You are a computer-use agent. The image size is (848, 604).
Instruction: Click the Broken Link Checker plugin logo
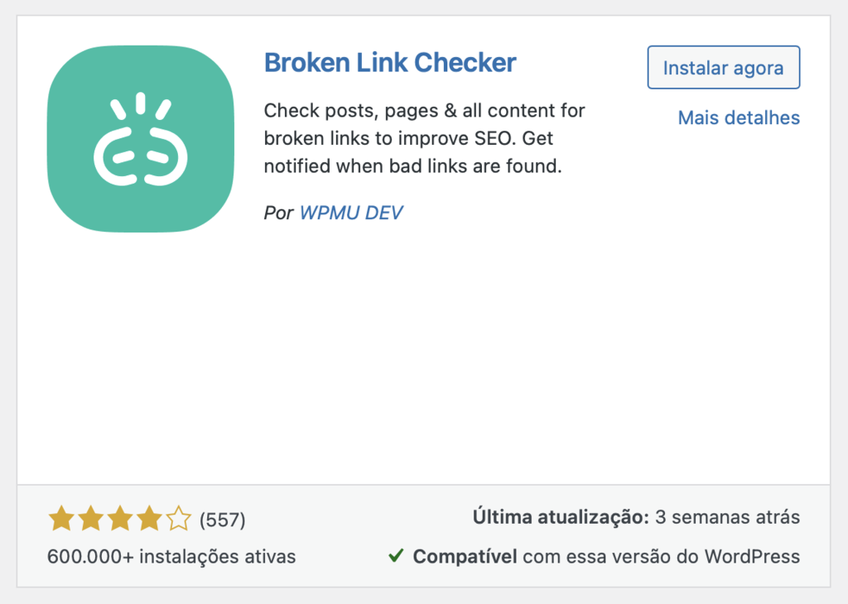coord(140,140)
